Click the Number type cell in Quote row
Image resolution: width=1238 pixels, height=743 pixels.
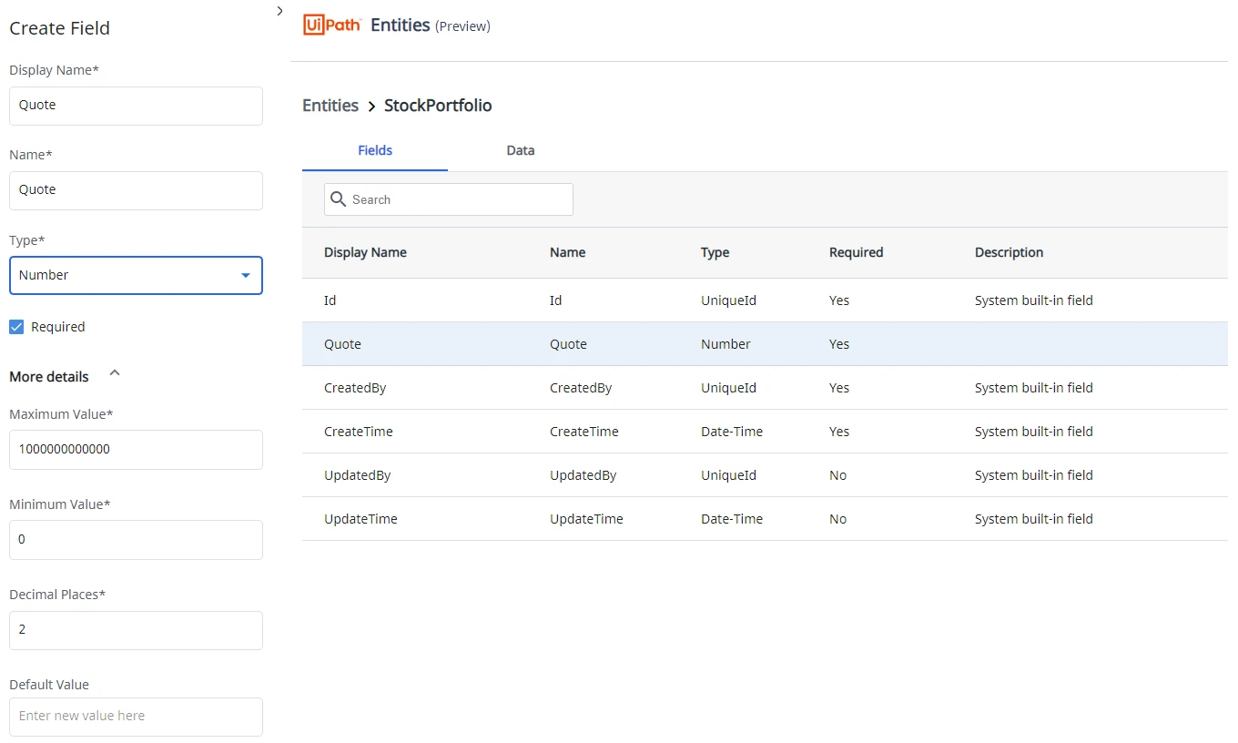pos(726,344)
